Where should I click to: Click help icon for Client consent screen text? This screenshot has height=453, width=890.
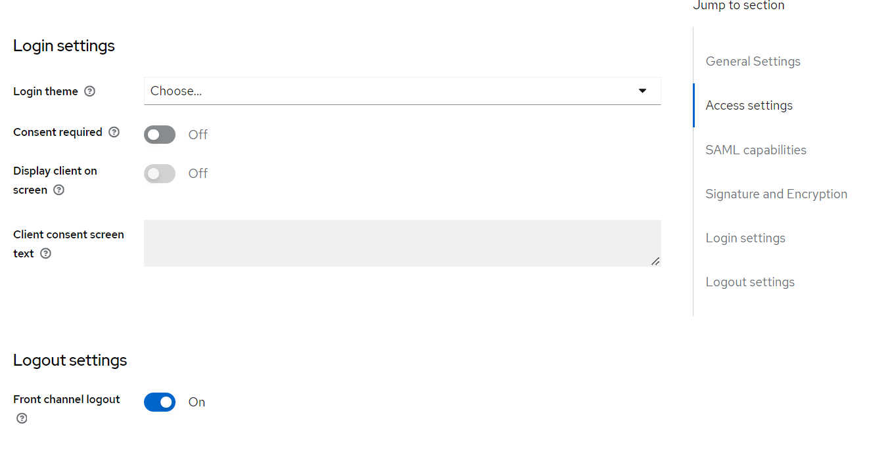click(45, 253)
